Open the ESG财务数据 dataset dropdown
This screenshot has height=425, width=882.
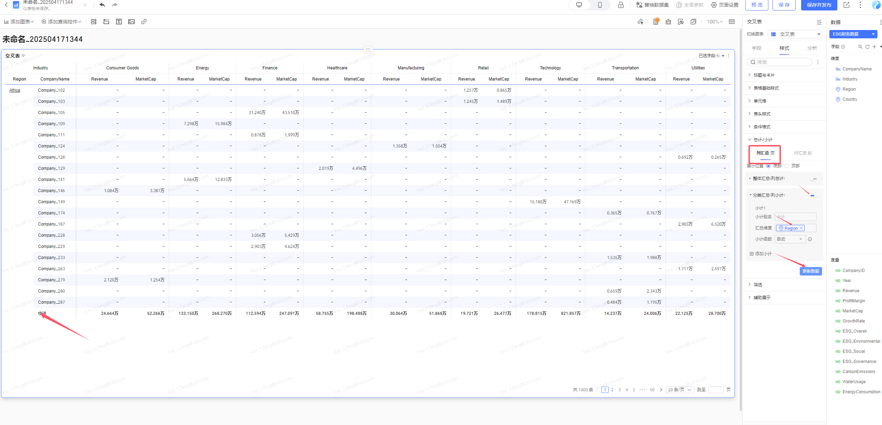pos(853,34)
